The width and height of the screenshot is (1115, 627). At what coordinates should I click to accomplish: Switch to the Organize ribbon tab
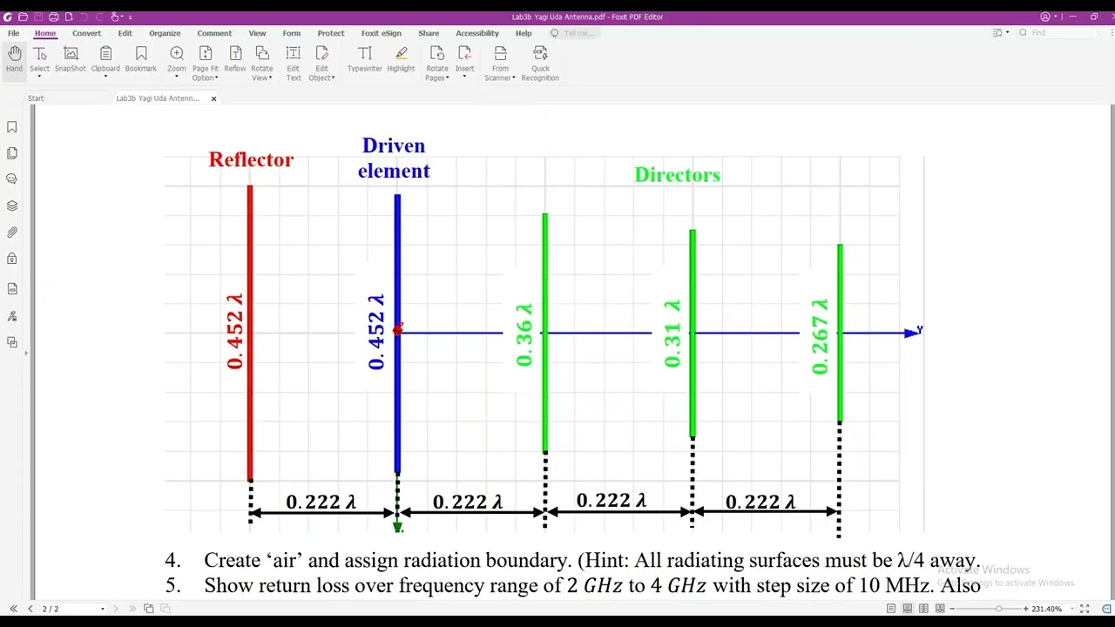pos(165,33)
